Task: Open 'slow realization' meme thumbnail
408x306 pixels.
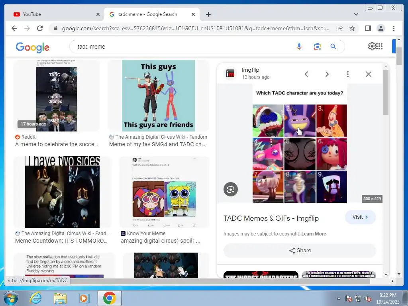Action: click(64, 265)
